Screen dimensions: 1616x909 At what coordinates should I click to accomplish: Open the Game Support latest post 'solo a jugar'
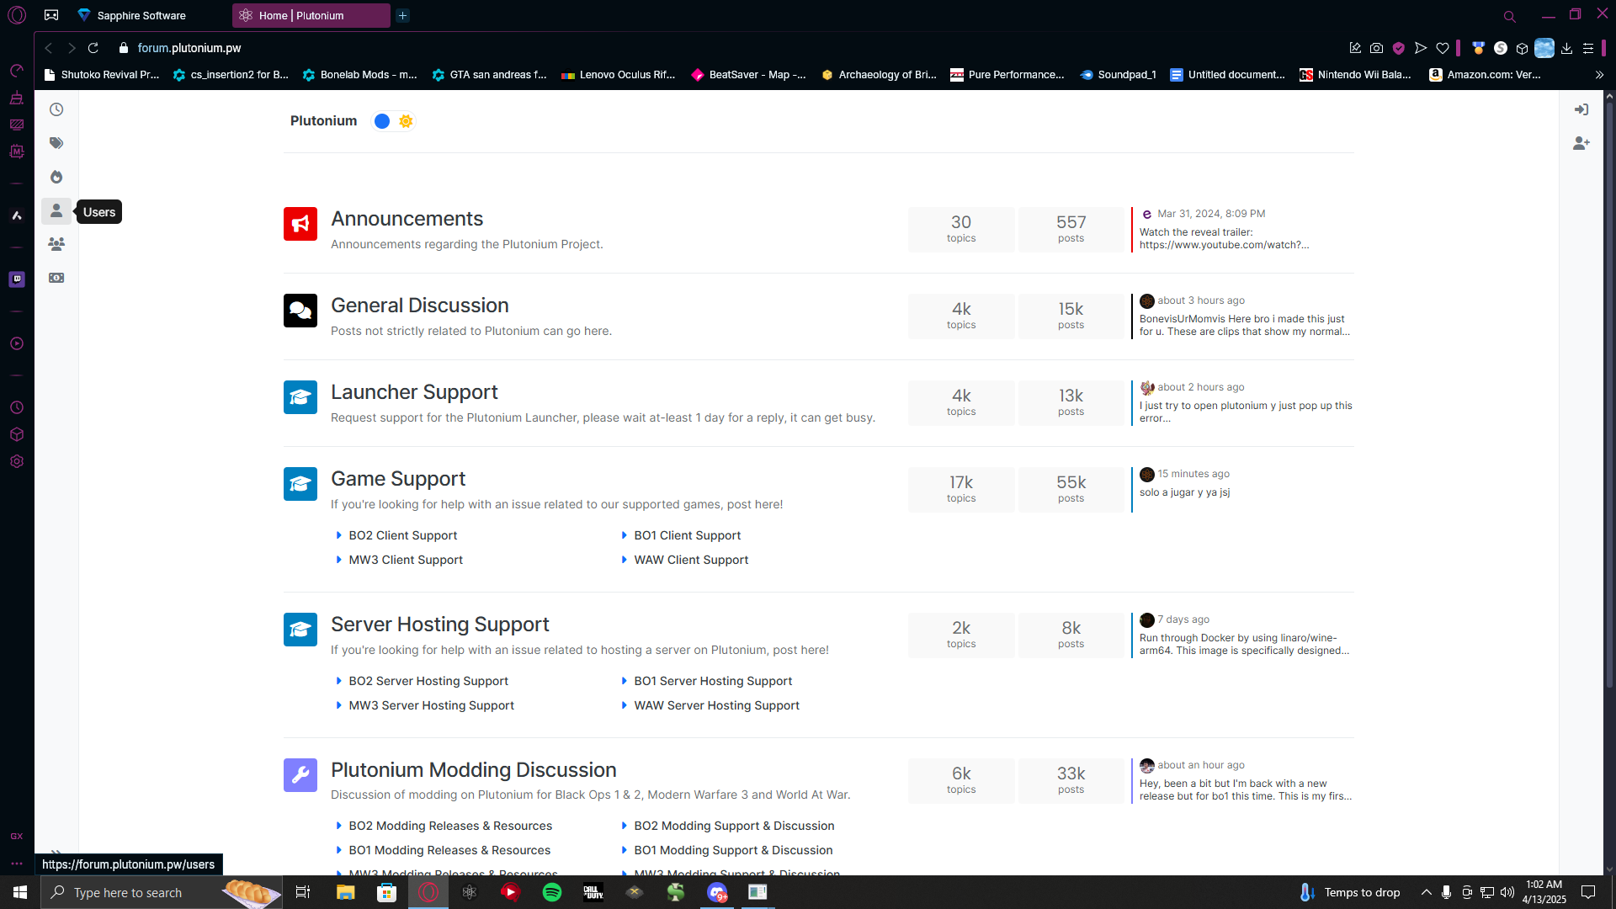1184,492
